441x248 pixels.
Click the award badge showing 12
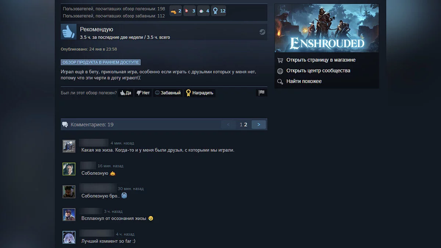coord(219,11)
